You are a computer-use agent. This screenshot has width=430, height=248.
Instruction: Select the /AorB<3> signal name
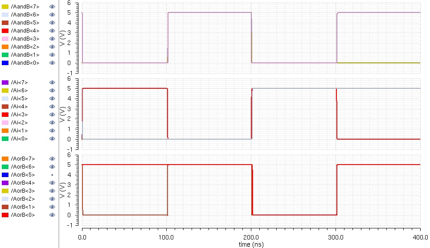pyautogui.click(x=23, y=191)
